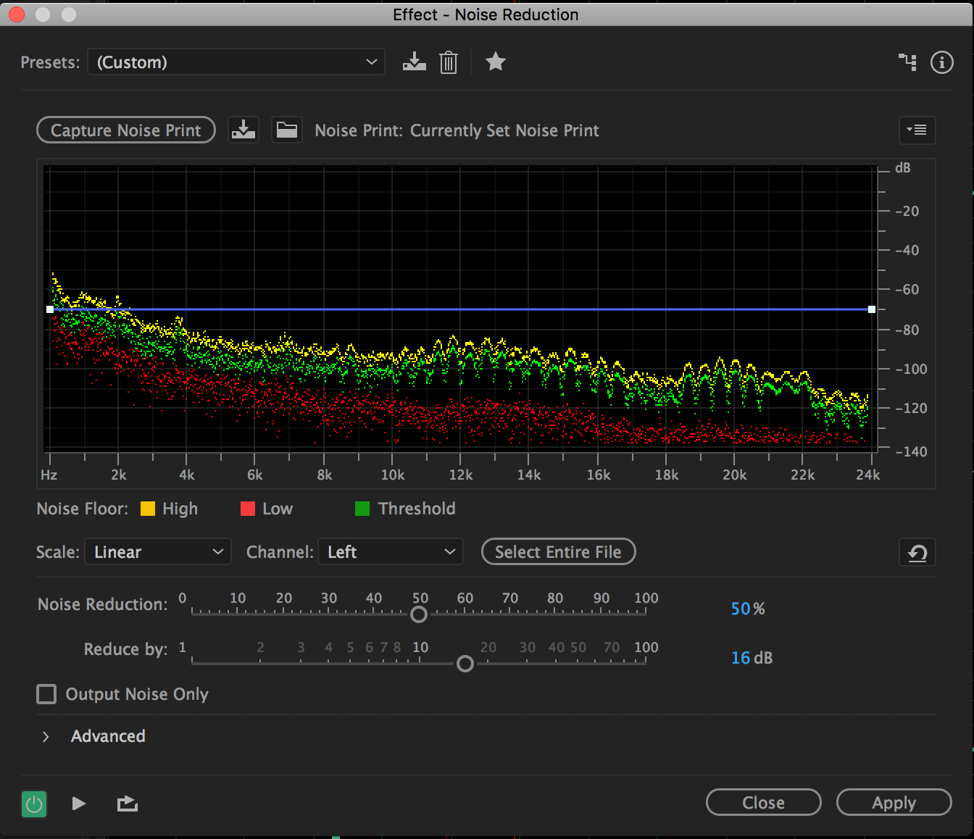Viewport: 974px width, 839px height.
Task: Click the Apply button
Action: coord(894,803)
